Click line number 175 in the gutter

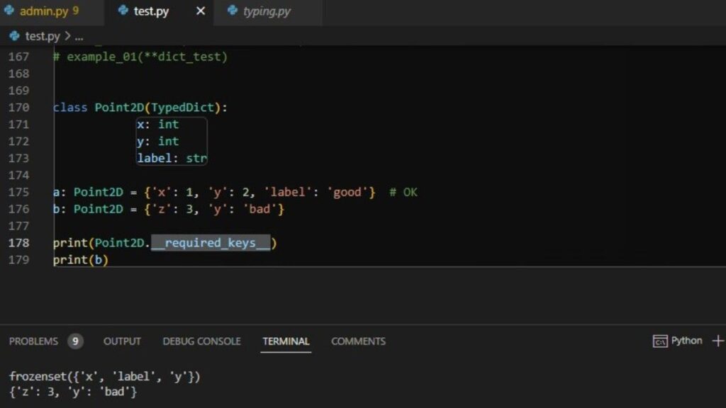[x=18, y=192]
